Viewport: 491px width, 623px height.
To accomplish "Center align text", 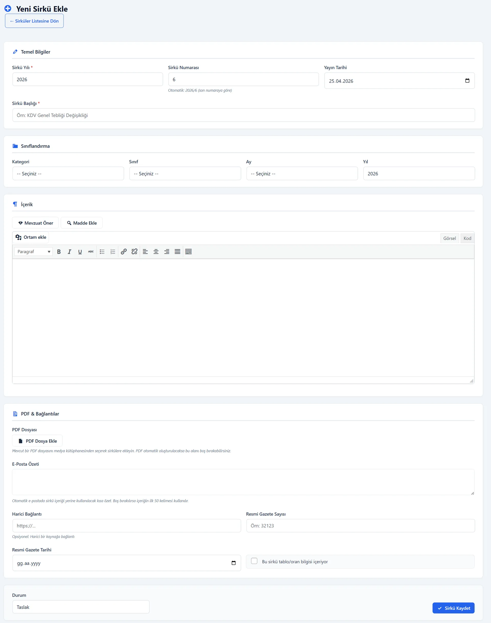I will pyautogui.click(x=156, y=252).
